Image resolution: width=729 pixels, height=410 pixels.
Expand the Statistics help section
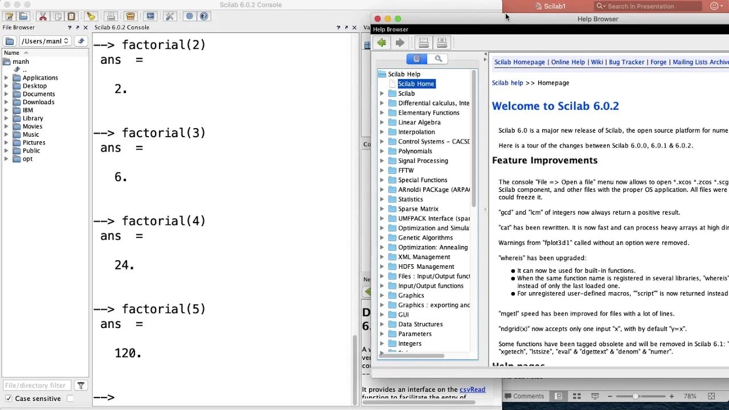pyautogui.click(x=382, y=199)
